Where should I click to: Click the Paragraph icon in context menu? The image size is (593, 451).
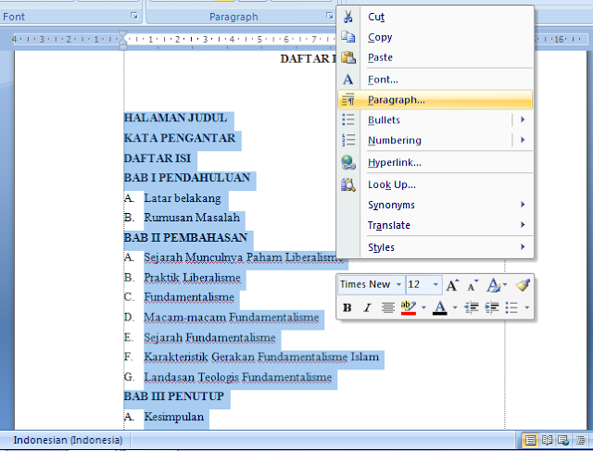(x=348, y=100)
